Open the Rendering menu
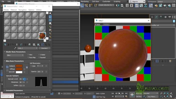This screenshot has width=176, height=99. coord(85,1)
